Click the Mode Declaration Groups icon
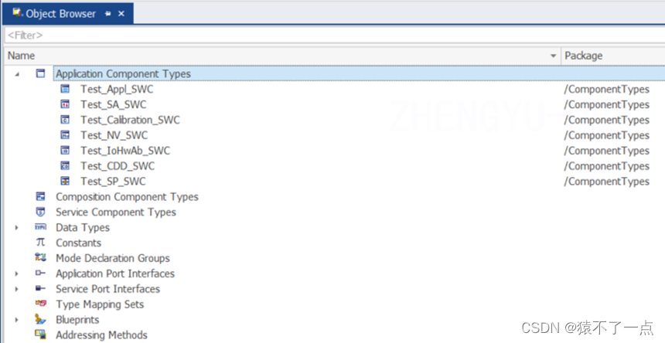 [x=40, y=257]
